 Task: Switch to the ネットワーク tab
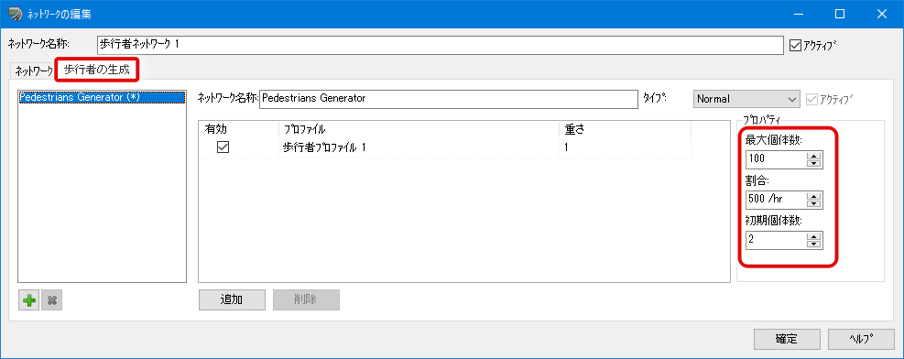pyautogui.click(x=34, y=71)
